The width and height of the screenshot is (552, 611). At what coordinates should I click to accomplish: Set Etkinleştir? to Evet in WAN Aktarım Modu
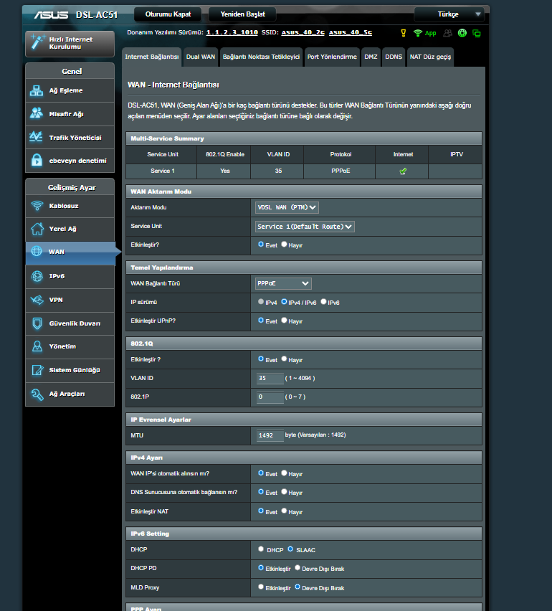[x=261, y=245]
